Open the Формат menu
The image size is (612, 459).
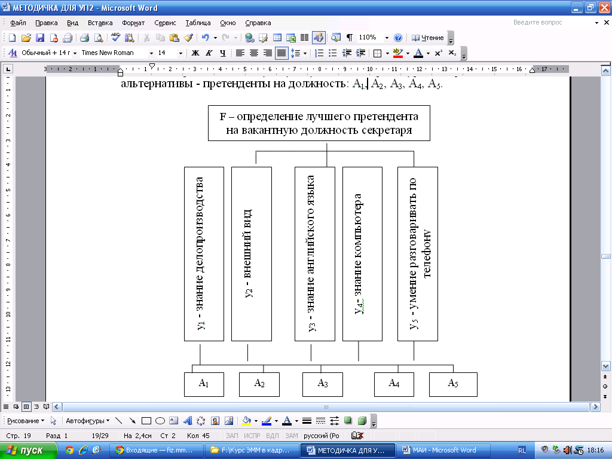click(133, 23)
